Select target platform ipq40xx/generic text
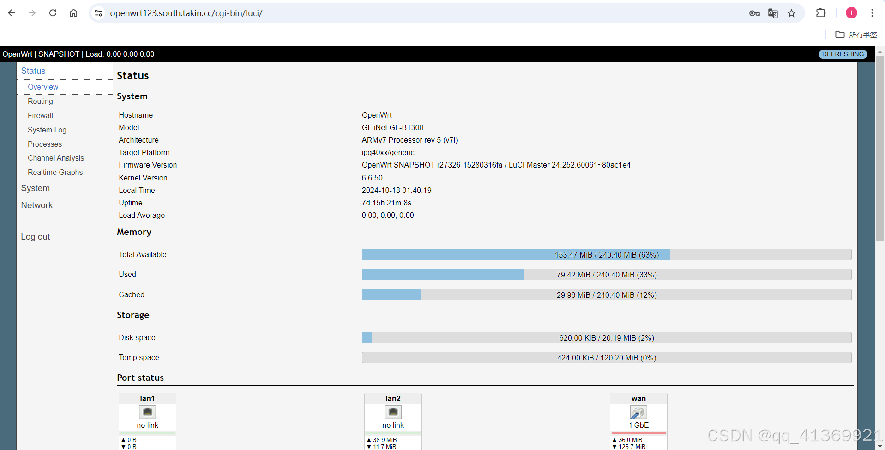This screenshot has height=450, width=885. coord(388,152)
